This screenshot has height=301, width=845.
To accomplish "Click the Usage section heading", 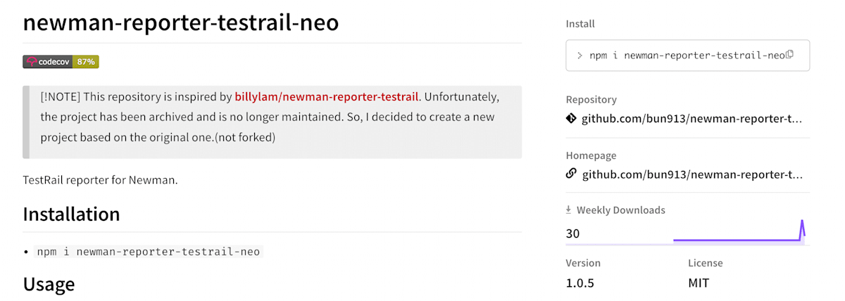I will tap(49, 284).
